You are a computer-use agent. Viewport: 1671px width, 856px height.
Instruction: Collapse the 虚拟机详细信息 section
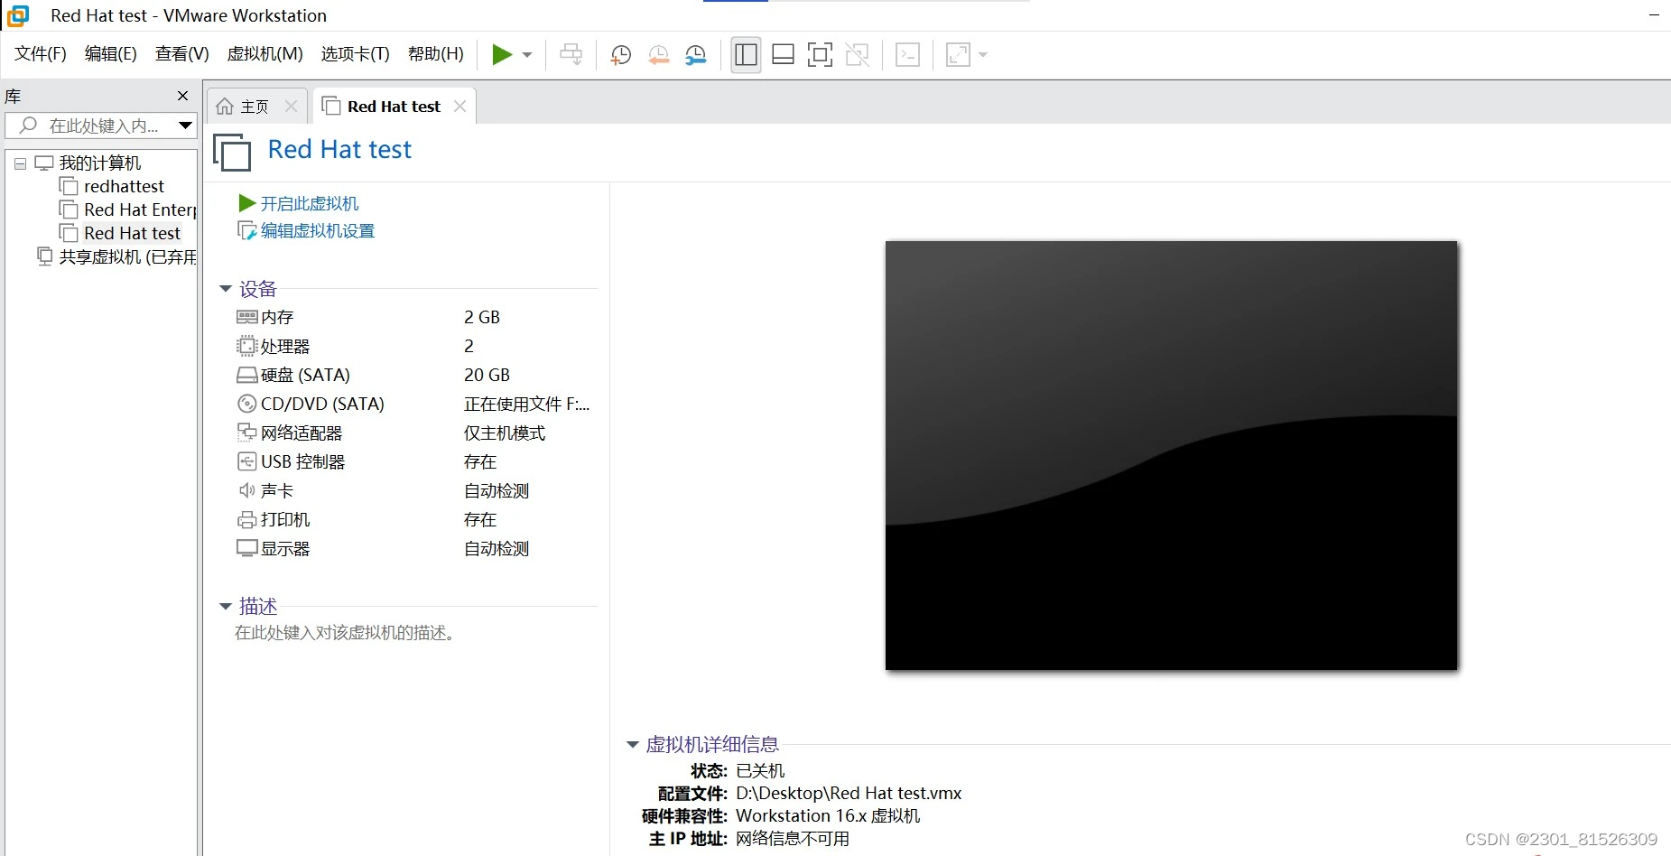click(633, 745)
